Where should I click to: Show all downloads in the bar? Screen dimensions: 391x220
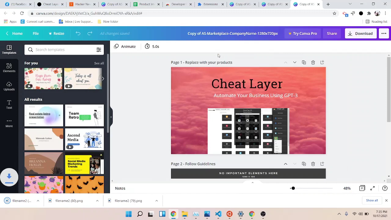point(372,200)
